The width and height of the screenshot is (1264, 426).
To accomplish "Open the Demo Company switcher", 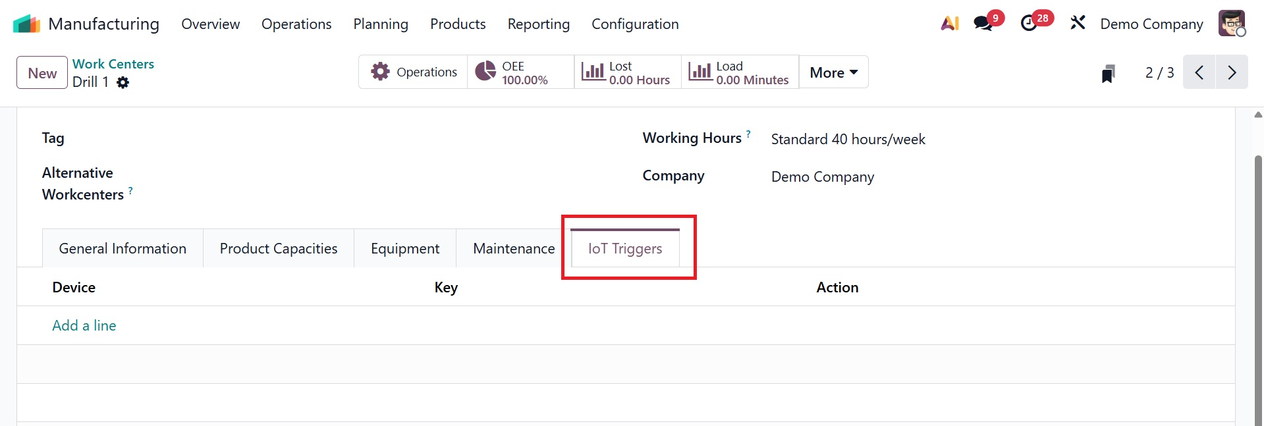I will tap(1151, 24).
